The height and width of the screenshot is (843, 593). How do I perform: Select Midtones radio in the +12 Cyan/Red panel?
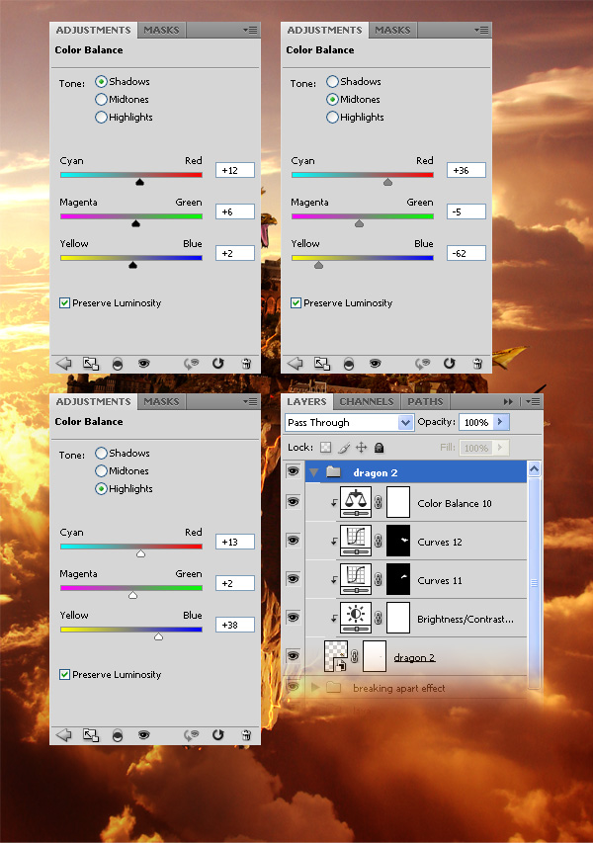click(101, 100)
